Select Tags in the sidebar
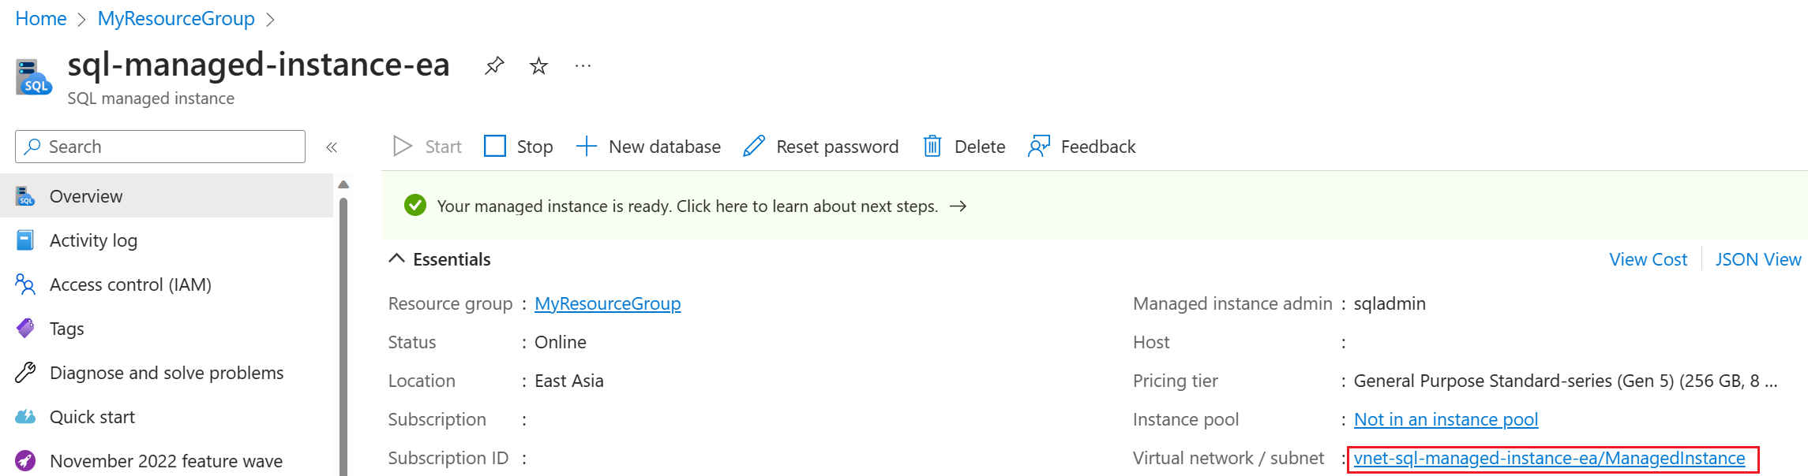 coord(66,329)
